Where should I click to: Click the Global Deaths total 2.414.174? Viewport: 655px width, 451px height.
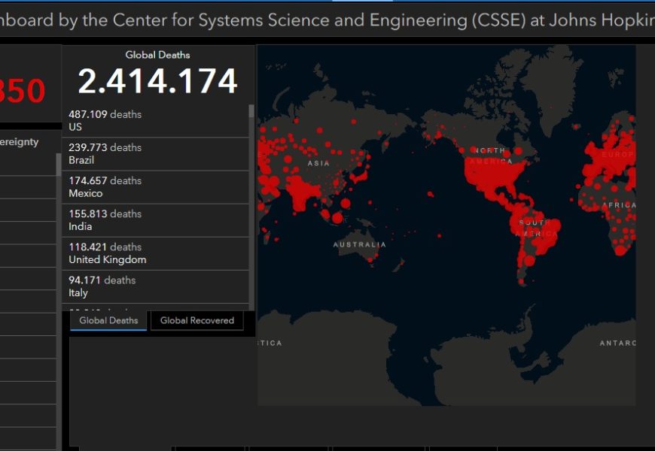pyautogui.click(x=157, y=81)
